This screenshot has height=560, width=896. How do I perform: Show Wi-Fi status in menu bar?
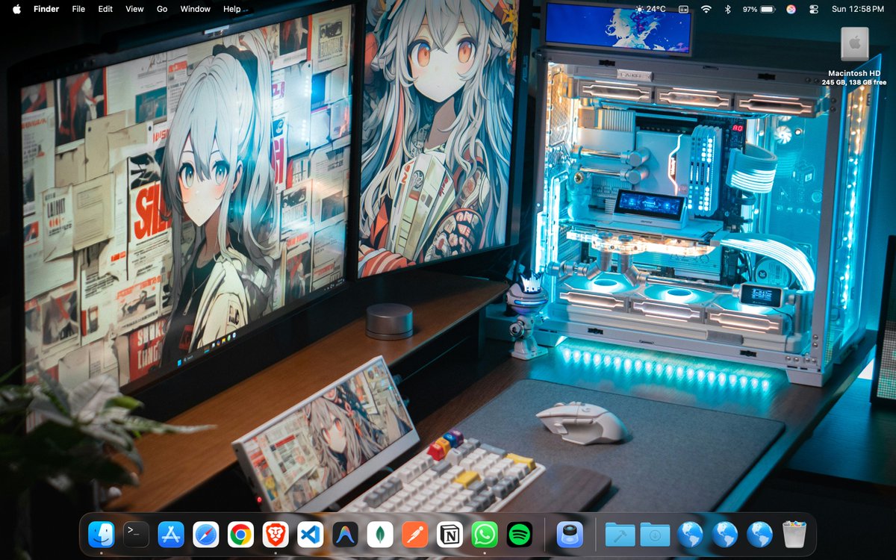[706, 9]
